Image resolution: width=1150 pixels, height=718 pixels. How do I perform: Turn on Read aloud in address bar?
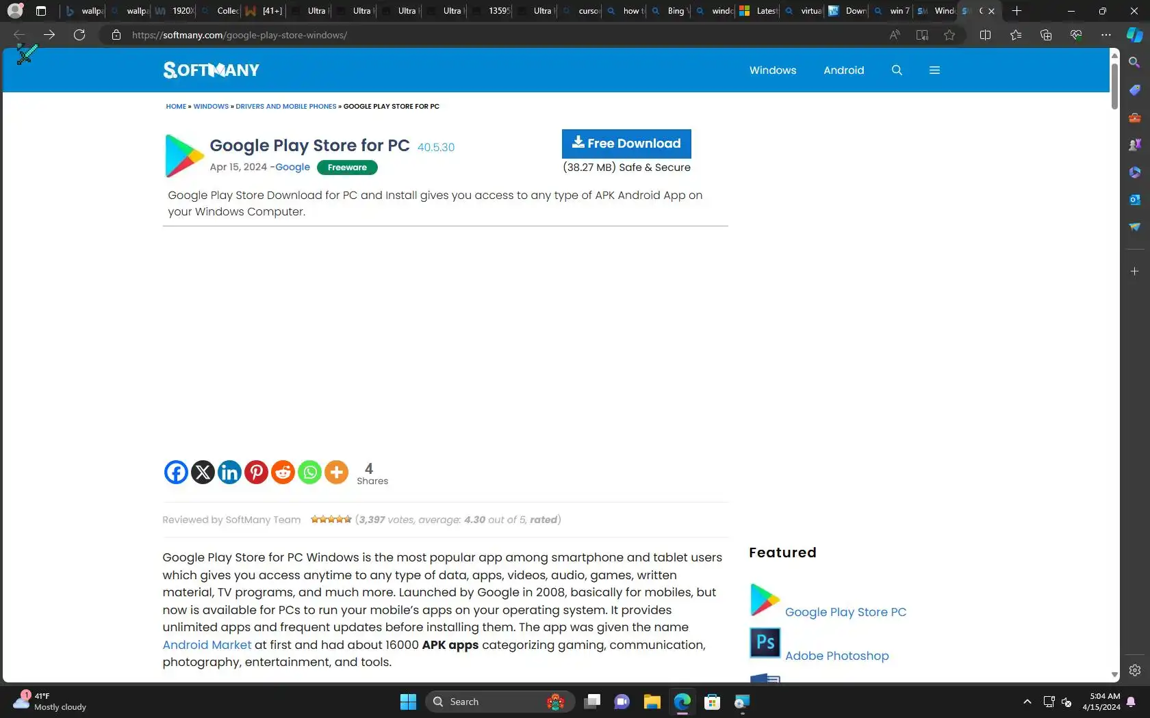click(x=895, y=35)
